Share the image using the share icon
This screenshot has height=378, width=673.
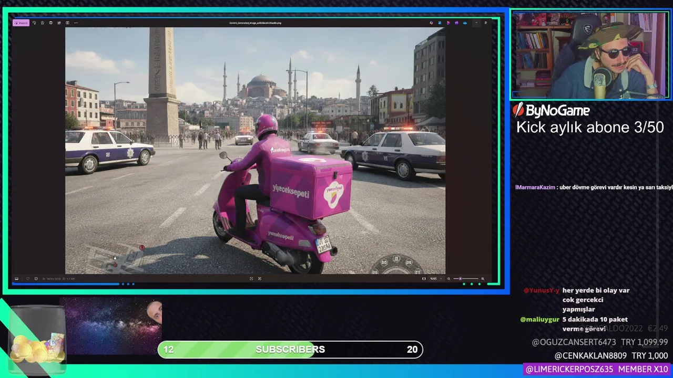[x=59, y=23]
